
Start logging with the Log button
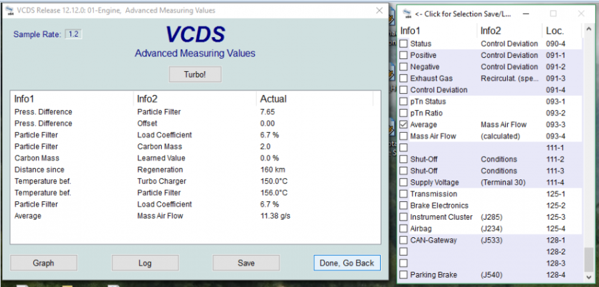coord(145,263)
